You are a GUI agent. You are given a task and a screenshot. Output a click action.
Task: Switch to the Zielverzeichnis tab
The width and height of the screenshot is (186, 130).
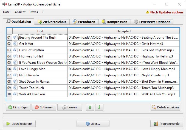52,22
